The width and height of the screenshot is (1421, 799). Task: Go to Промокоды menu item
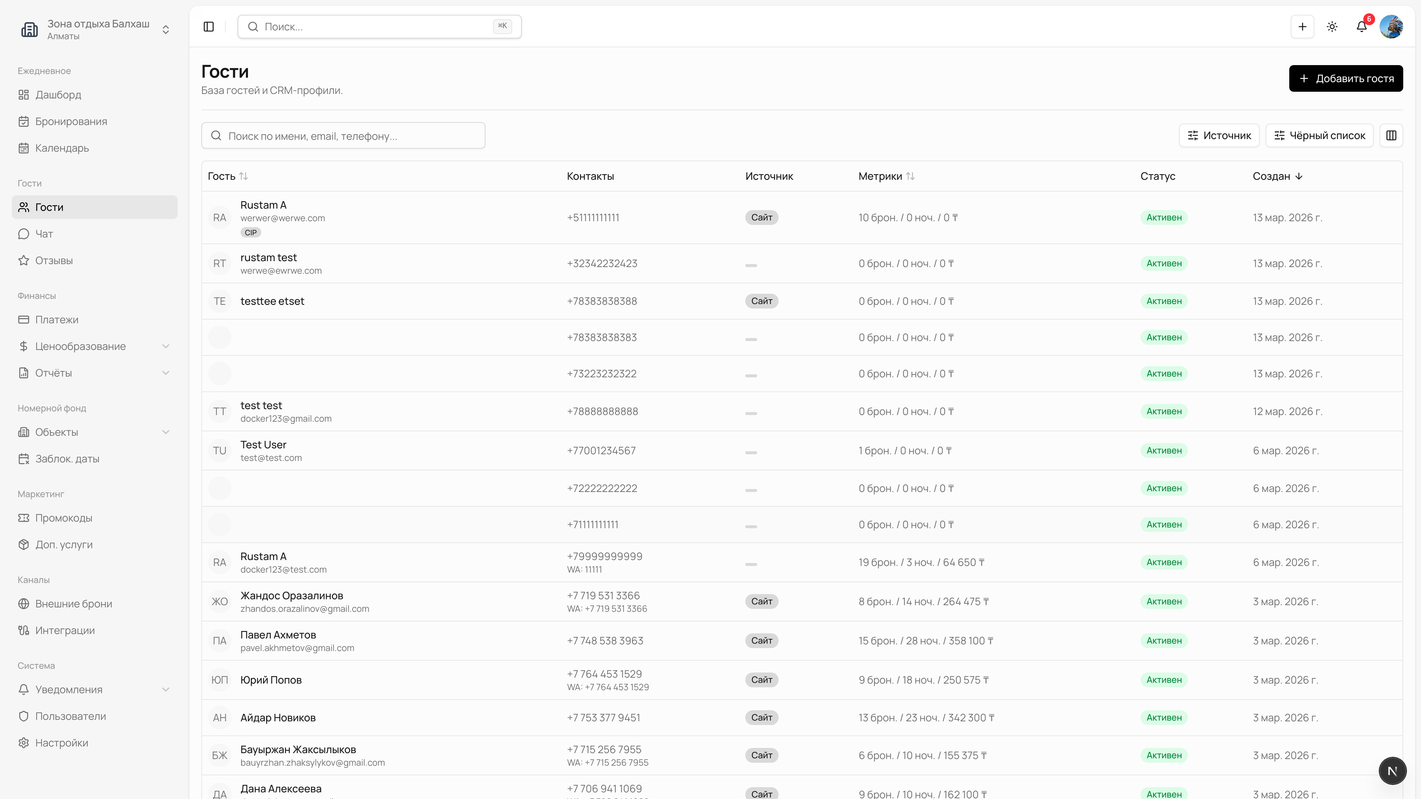(63, 518)
